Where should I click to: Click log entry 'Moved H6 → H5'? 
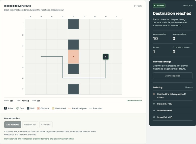(x=173, y=111)
